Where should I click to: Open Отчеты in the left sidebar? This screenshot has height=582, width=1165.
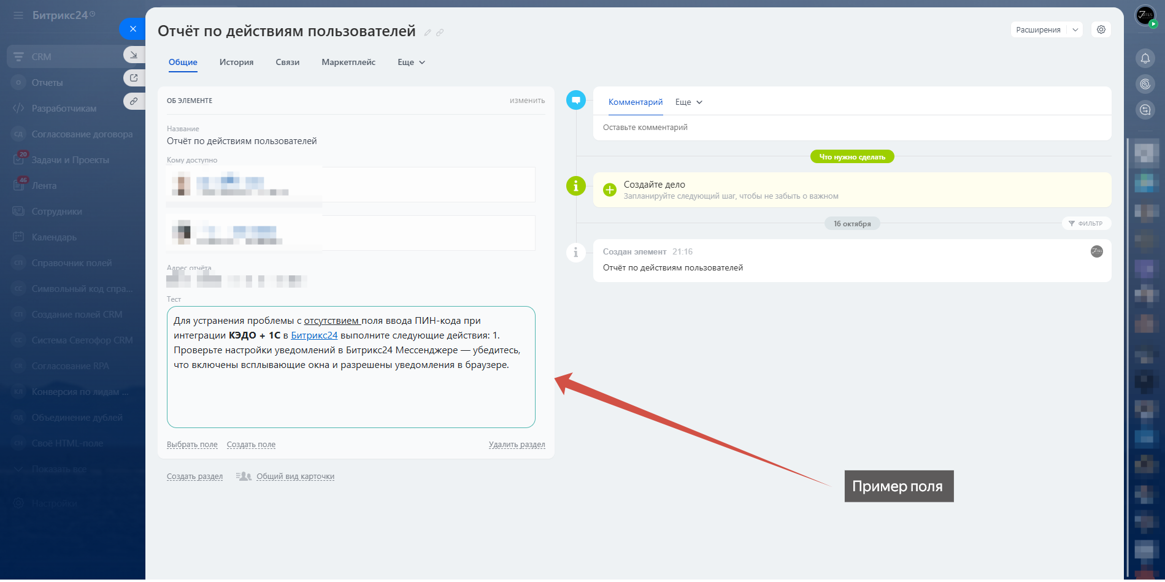(47, 83)
